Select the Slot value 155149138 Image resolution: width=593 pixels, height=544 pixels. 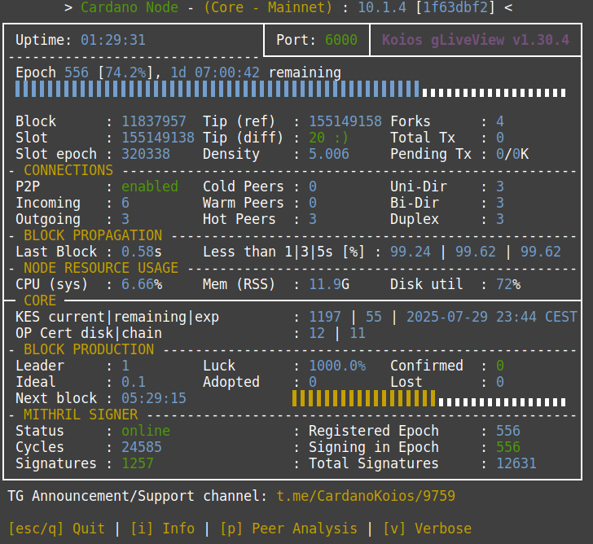click(x=158, y=138)
